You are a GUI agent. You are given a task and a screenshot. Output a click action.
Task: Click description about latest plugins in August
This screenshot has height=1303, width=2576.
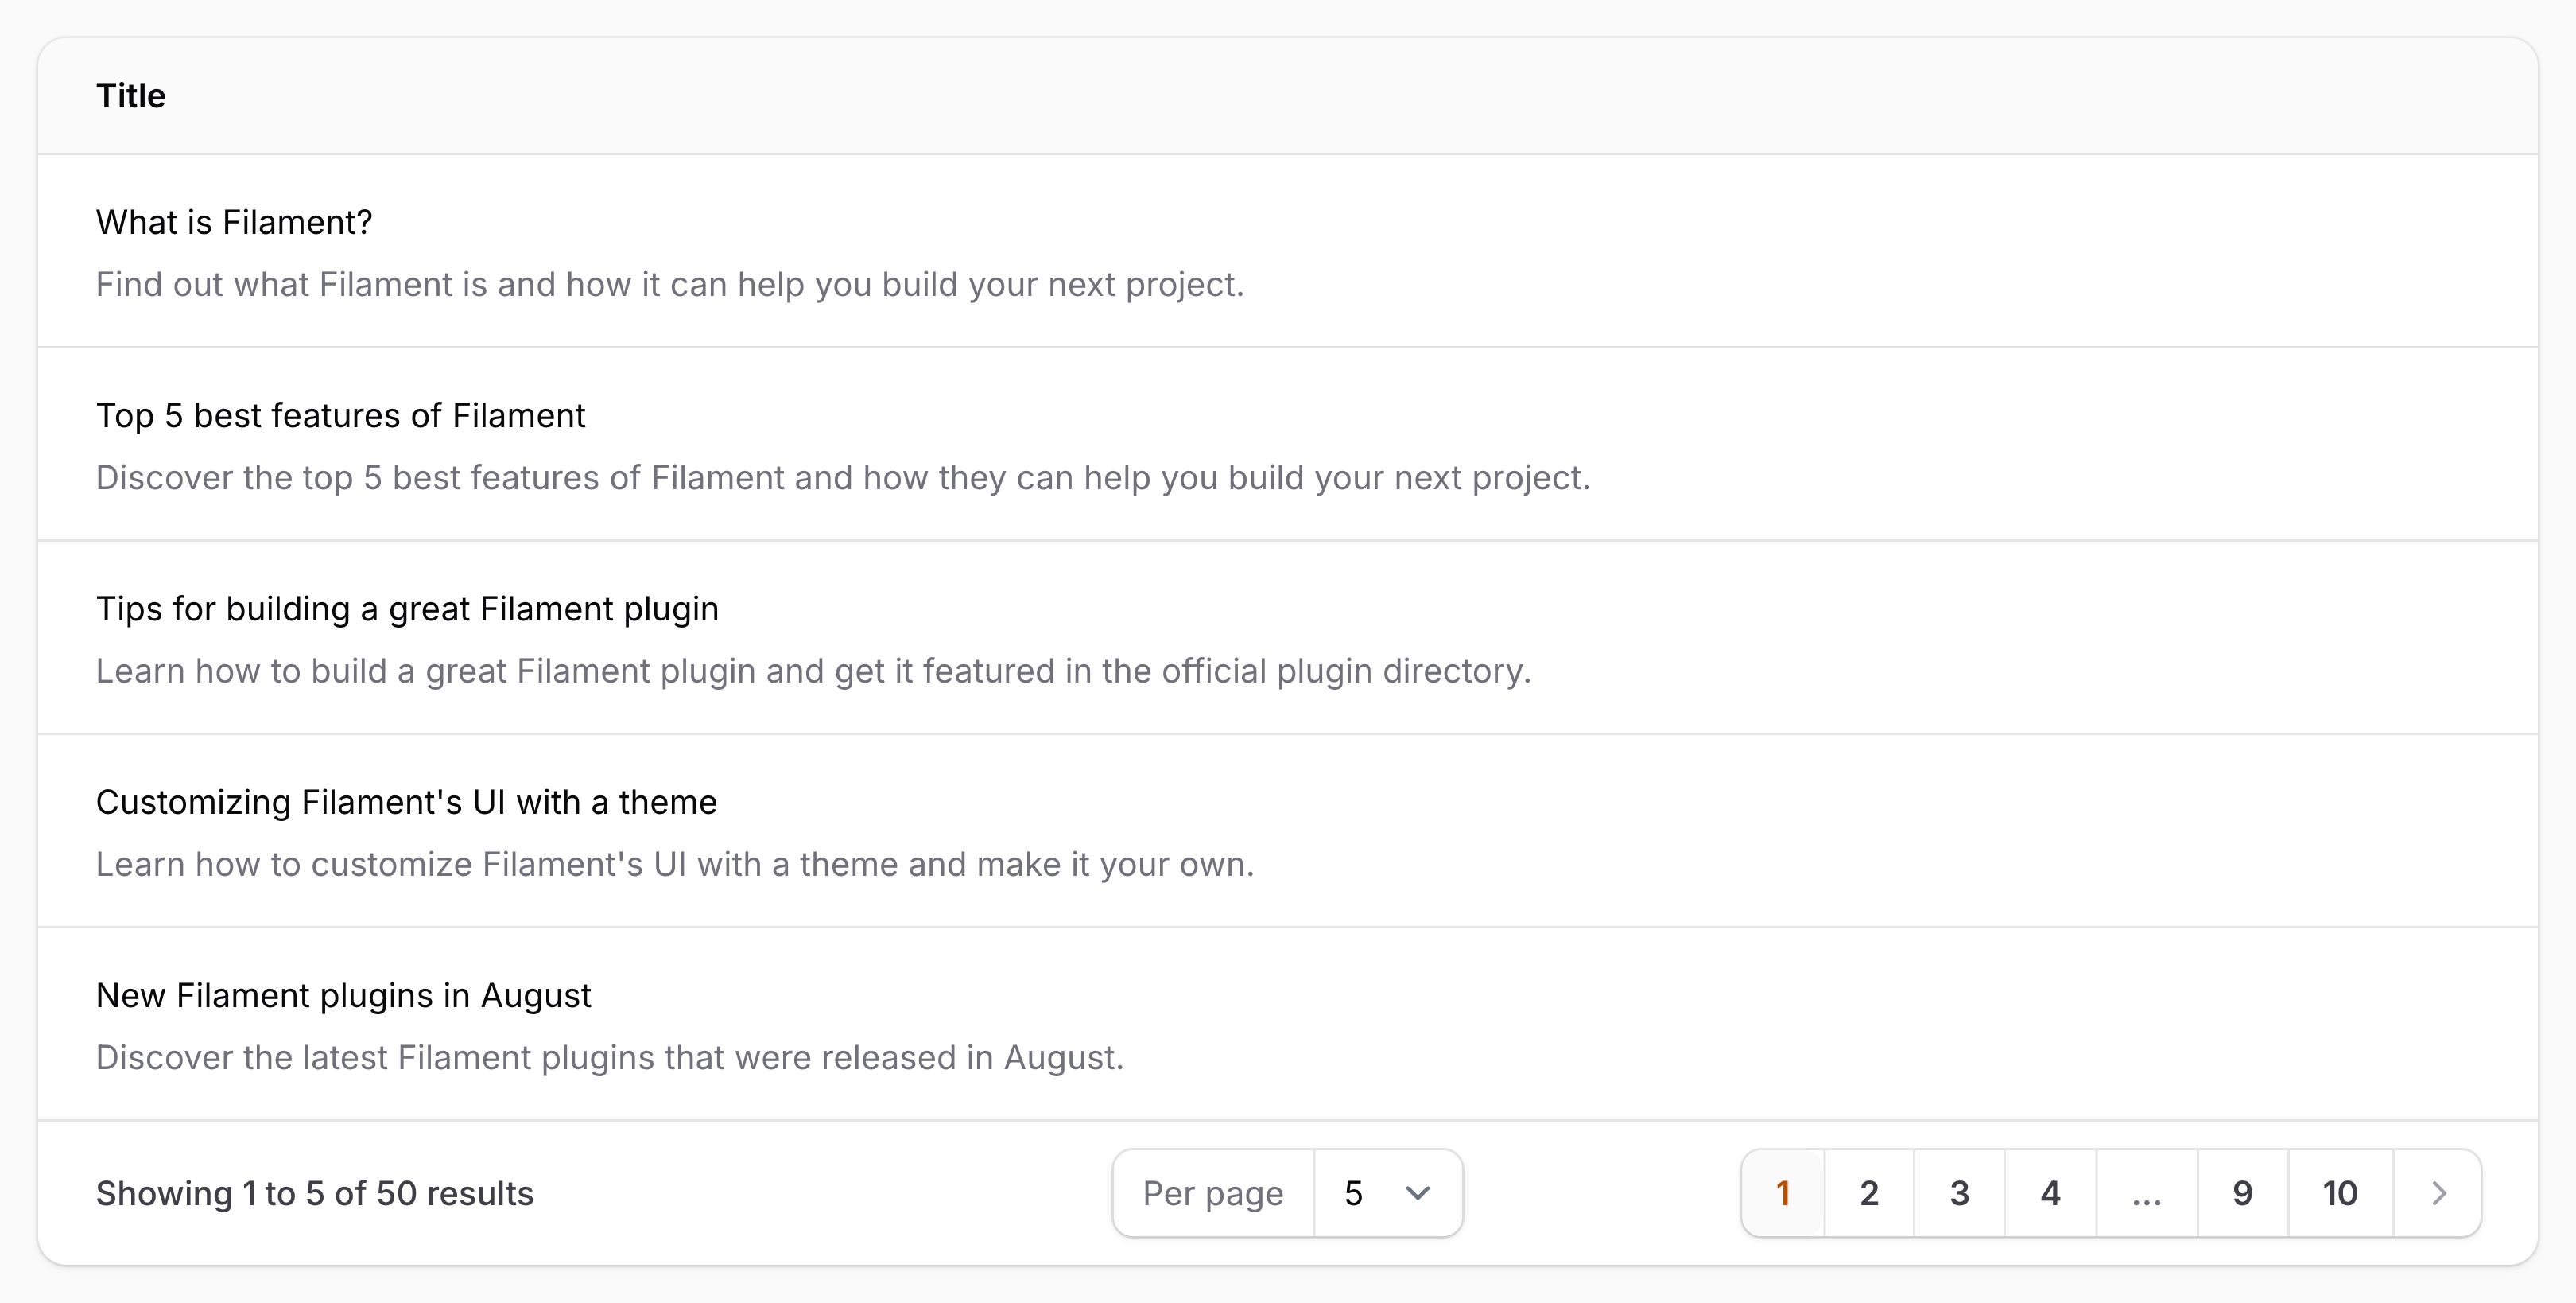point(609,1057)
